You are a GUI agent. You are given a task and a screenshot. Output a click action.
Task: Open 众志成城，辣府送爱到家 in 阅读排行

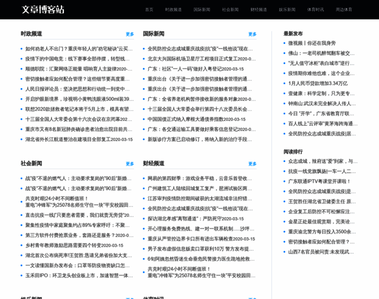pos(323,161)
